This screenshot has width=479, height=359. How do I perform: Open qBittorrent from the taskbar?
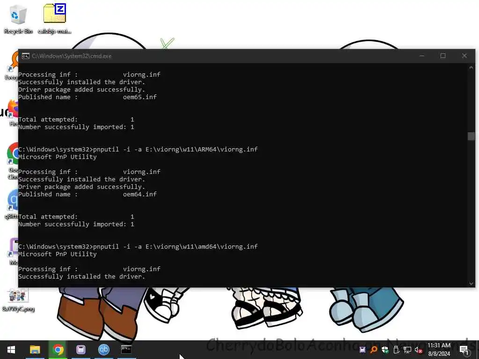tap(103, 350)
